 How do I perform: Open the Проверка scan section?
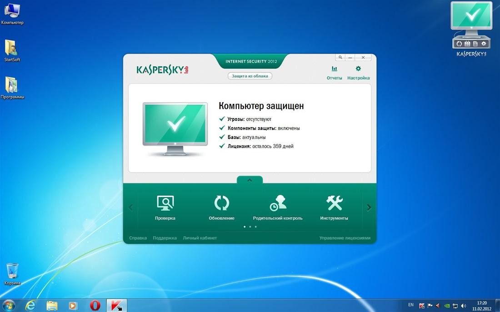pos(165,208)
